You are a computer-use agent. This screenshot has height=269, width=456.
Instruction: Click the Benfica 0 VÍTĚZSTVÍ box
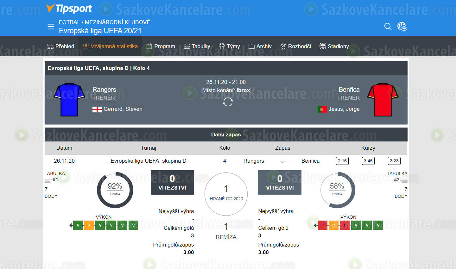click(x=280, y=182)
